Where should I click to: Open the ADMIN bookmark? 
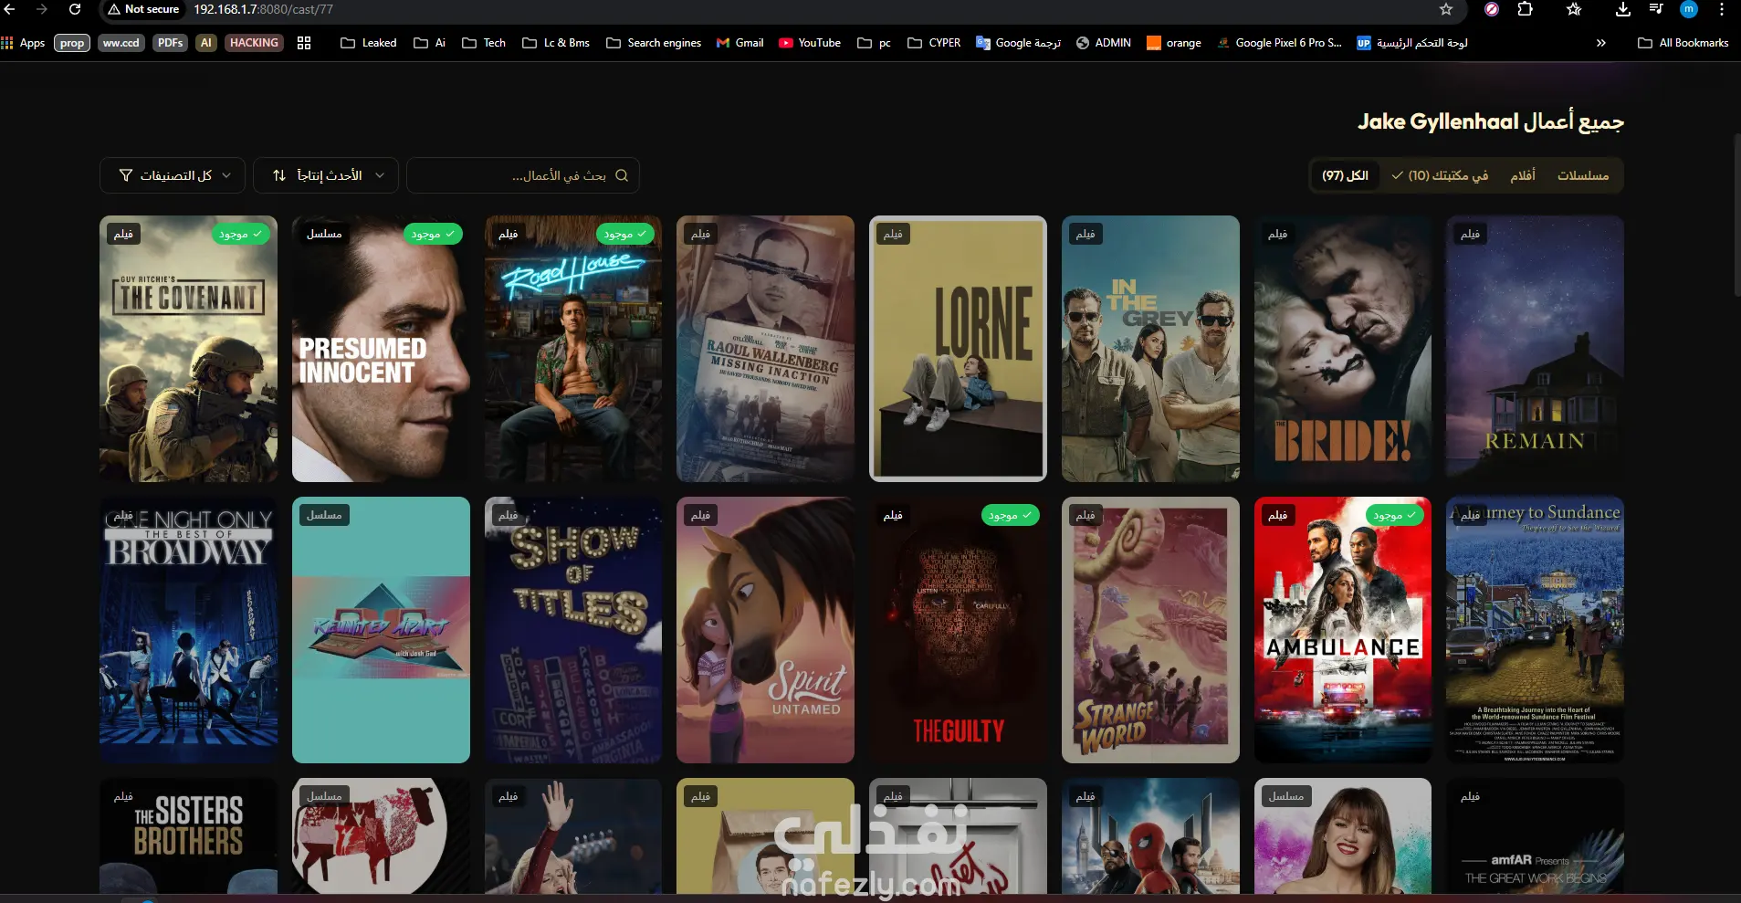click(x=1104, y=43)
